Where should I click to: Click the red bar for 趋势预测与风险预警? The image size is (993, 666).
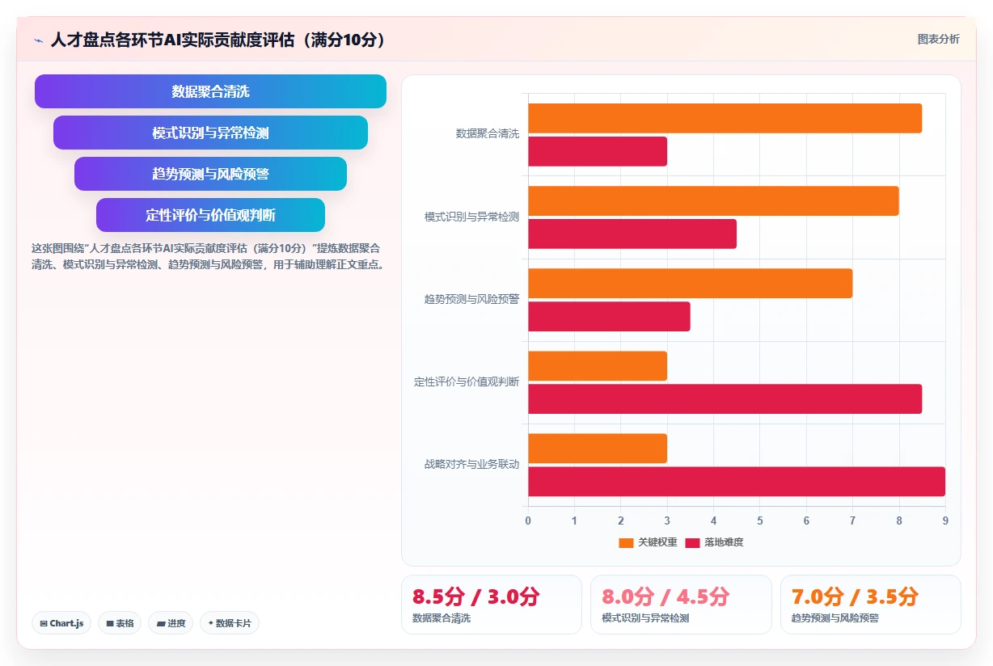point(610,317)
